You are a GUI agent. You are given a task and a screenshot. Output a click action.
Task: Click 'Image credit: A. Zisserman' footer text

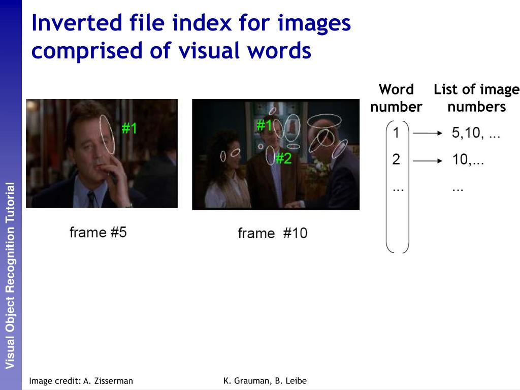pos(81,381)
